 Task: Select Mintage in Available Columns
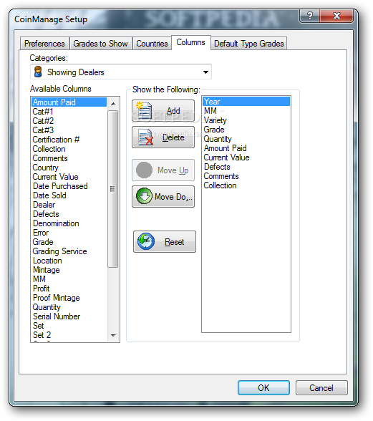69,270
